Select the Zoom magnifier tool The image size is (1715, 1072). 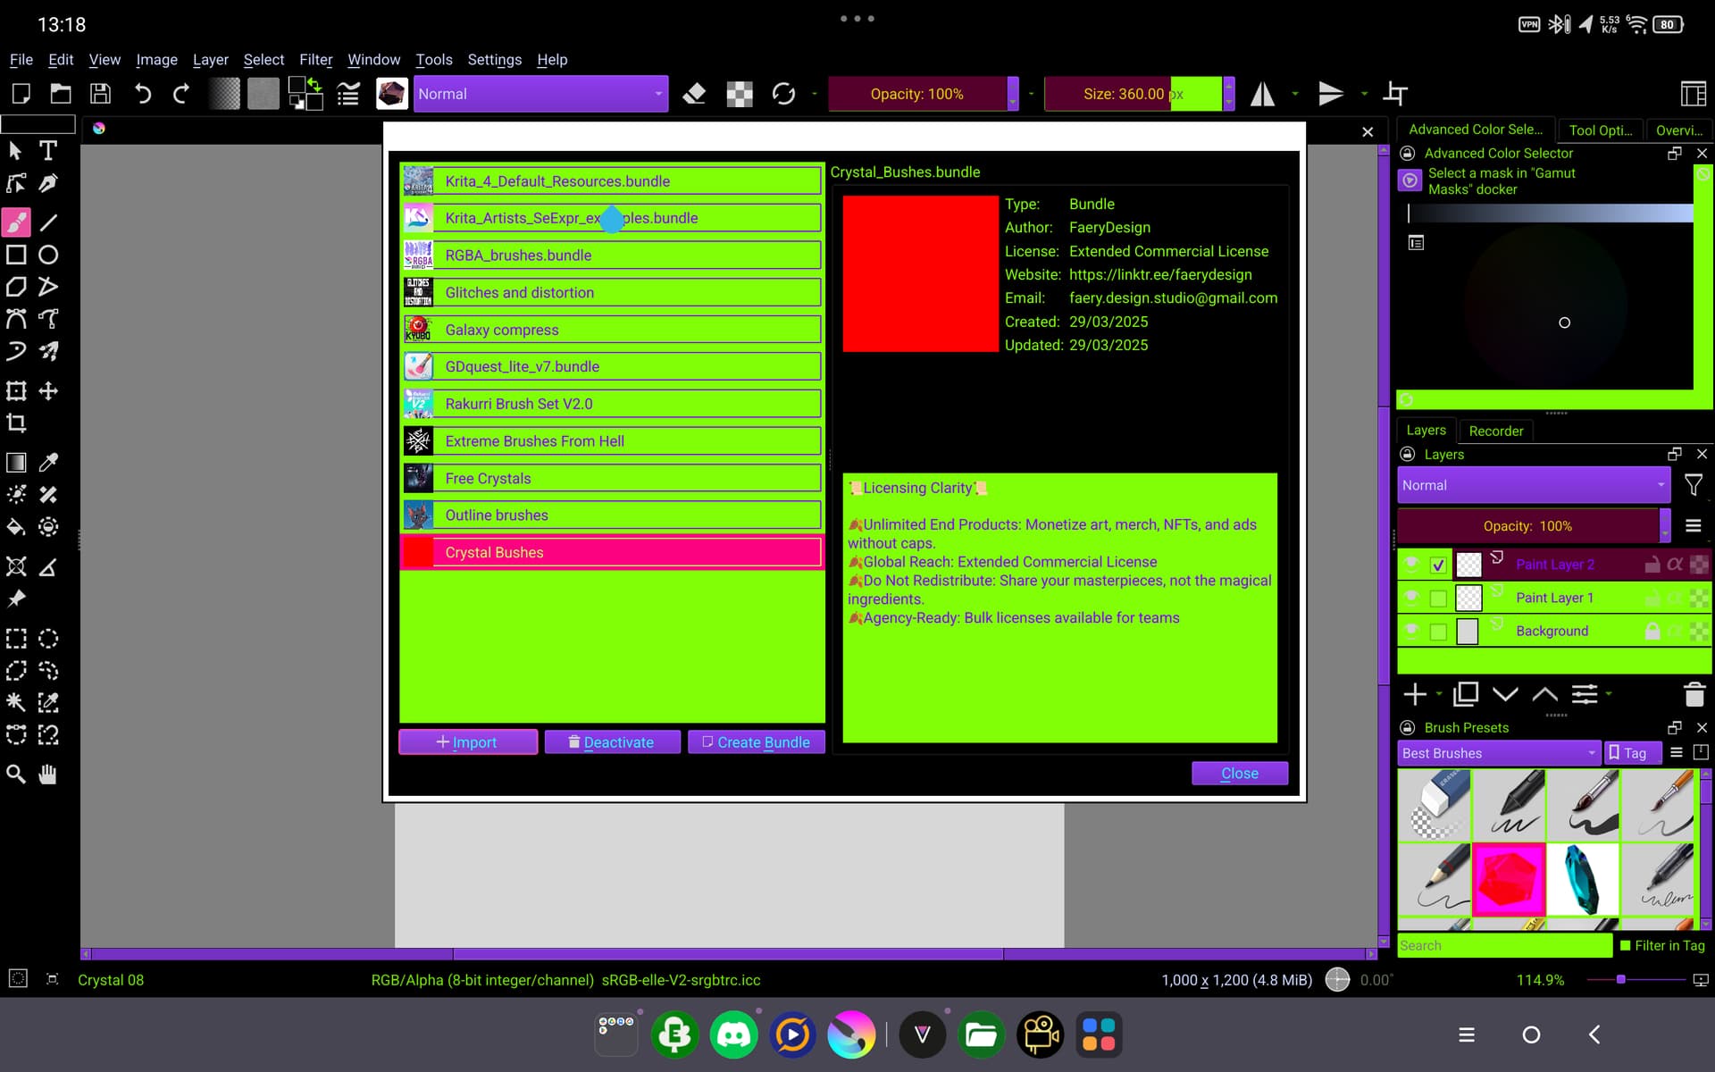pos(16,775)
